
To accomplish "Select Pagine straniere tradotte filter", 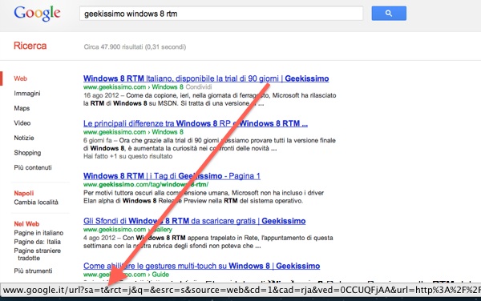I will pos(38,254).
